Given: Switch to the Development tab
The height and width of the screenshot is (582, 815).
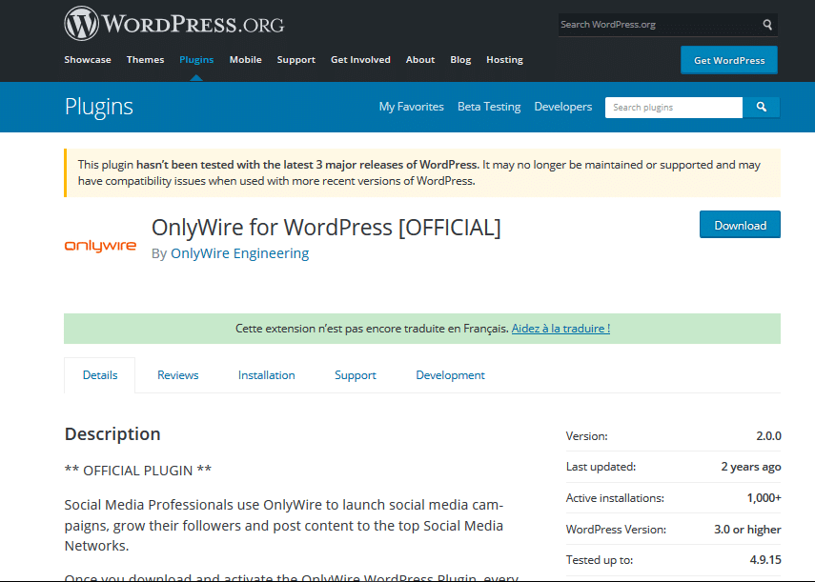Looking at the screenshot, I should tap(450, 375).
